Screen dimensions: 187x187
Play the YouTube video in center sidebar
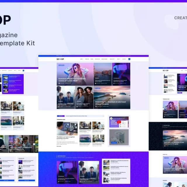pos(119,122)
